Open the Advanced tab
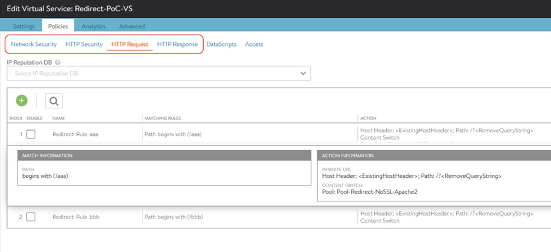The image size is (551, 252). point(132,26)
